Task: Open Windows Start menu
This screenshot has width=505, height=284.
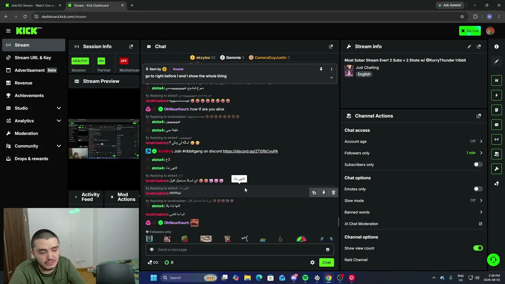Action: tap(153, 278)
